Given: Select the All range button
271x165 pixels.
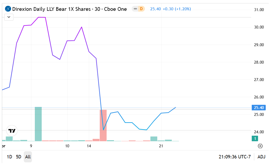Looking at the screenshot, I should [28, 157].
